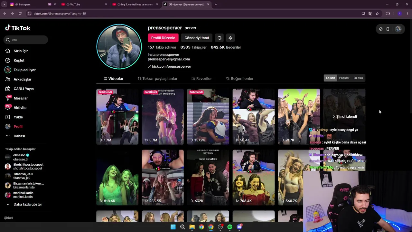The width and height of the screenshot is (412, 232).
Task: Open video with 255.3K views
Action: pyautogui.click(x=163, y=178)
